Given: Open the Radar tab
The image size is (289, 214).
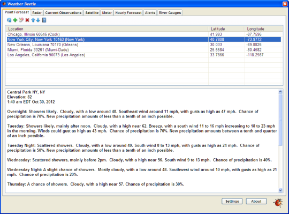Looking at the screenshot, I should [37, 13].
